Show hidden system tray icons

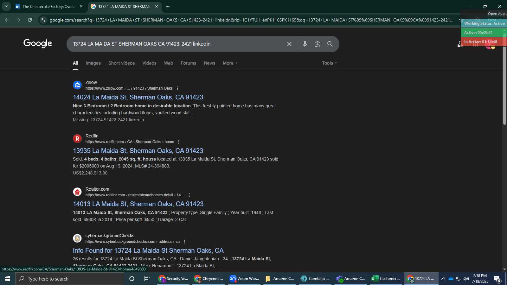(x=443, y=279)
